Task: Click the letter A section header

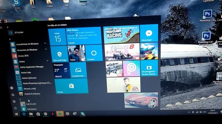Action: [x=10, y=39]
